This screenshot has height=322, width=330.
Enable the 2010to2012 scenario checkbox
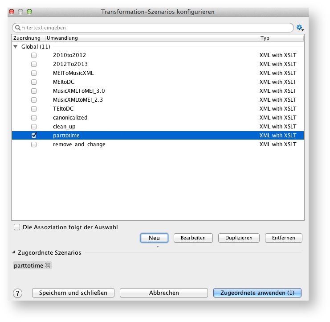click(34, 55)
